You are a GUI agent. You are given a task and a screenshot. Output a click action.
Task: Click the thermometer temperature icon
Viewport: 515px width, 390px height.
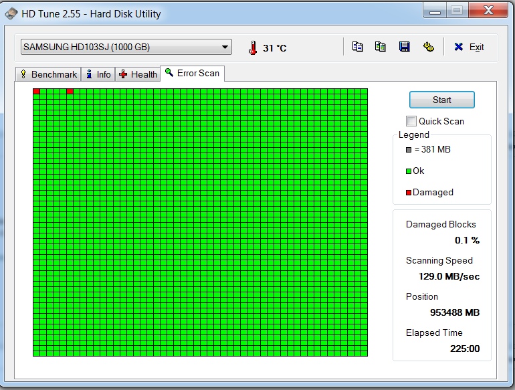coord(253,47)
